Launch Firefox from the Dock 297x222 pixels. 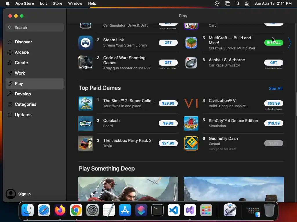[60, 210]
